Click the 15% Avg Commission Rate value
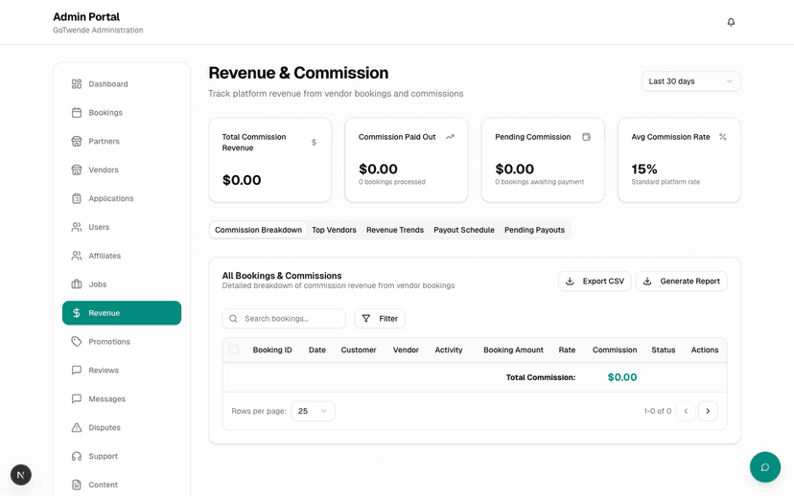This screenshot has height=496, width=794. click(644, 169)
